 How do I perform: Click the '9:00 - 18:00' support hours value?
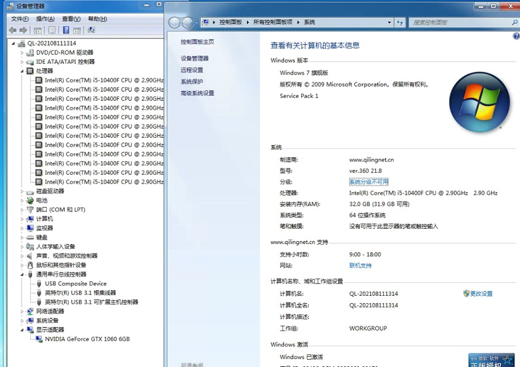365,255
